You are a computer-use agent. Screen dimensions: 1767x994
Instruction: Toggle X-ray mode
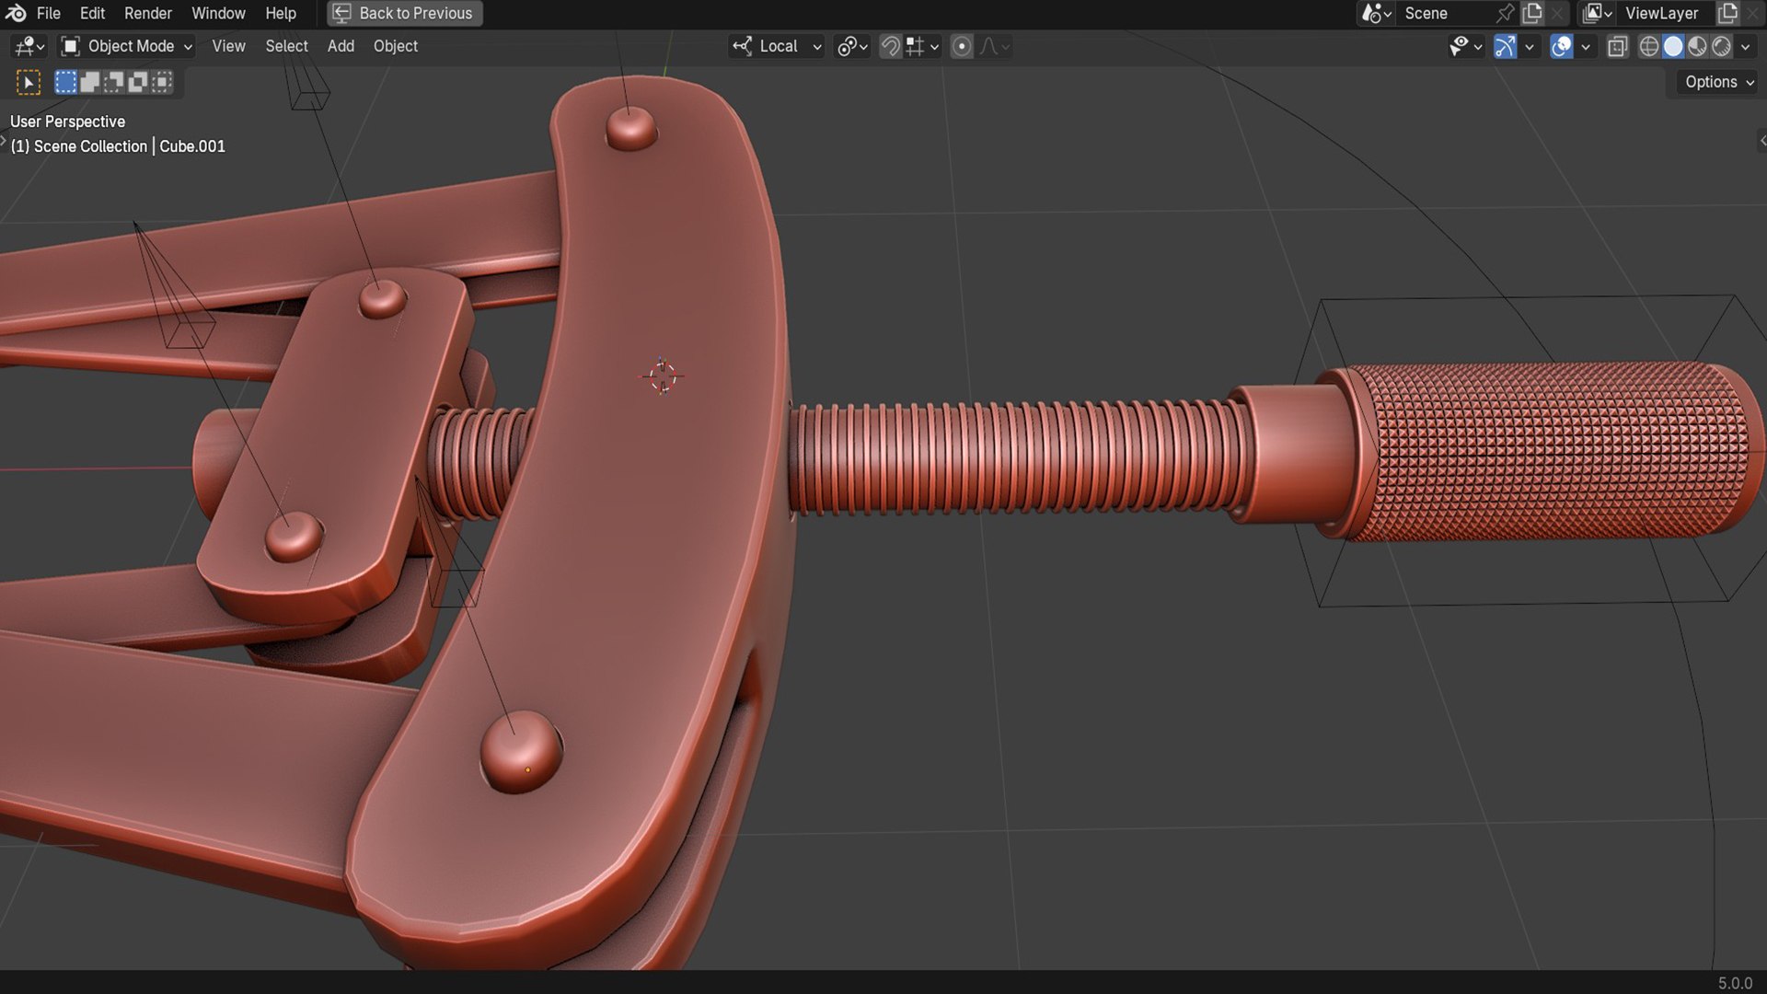[x=1617, y=46]
